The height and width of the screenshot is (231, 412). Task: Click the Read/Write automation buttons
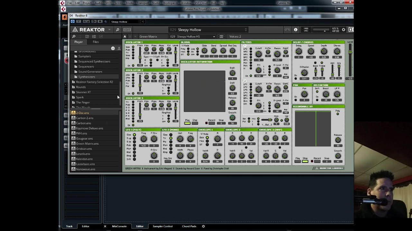(x=86, y=21)
